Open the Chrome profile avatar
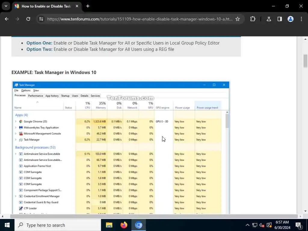The height and width of the screenshot is (231, 308). pos(291,19)
